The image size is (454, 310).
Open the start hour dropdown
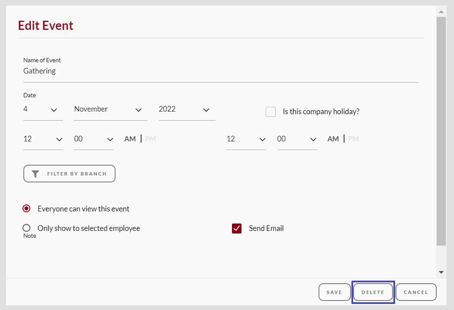[x=43, y=139]
